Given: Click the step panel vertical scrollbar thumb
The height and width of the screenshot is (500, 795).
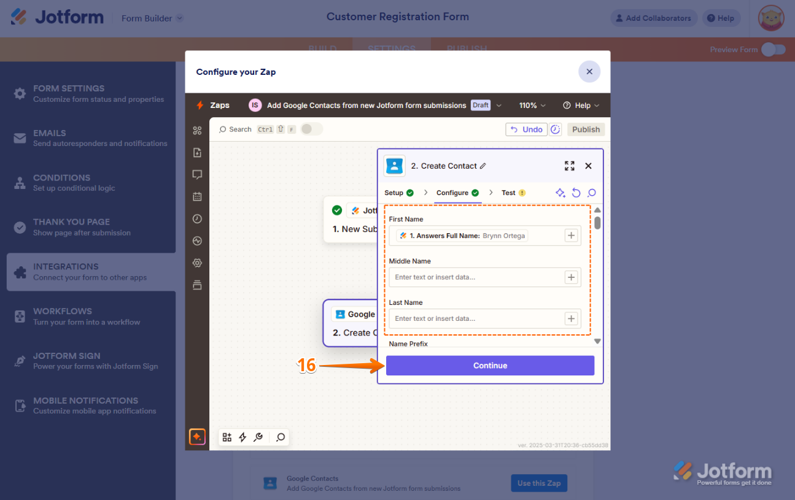Looking at the screenshot, I should tap(597, 223).
